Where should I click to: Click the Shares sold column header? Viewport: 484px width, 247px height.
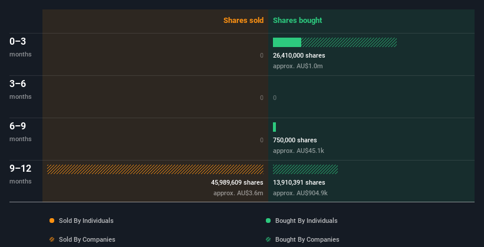[243, 21]
